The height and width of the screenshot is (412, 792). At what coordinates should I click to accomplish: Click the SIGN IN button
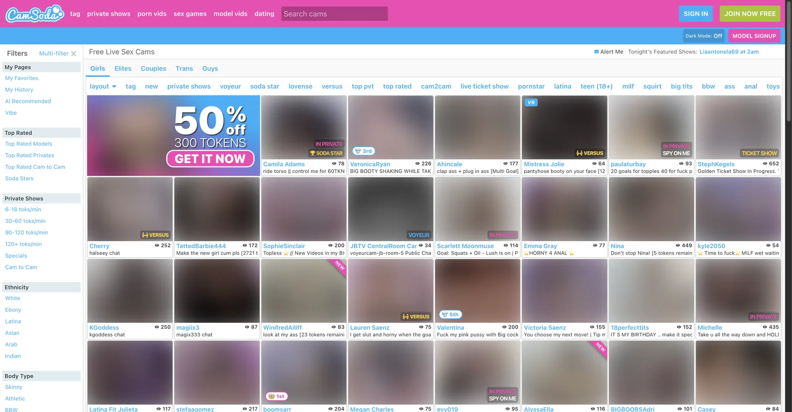695,14
